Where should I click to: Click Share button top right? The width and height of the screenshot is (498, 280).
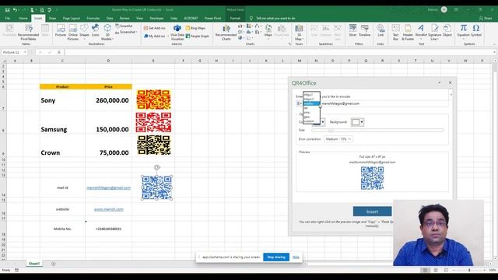[x=486, y=19]
